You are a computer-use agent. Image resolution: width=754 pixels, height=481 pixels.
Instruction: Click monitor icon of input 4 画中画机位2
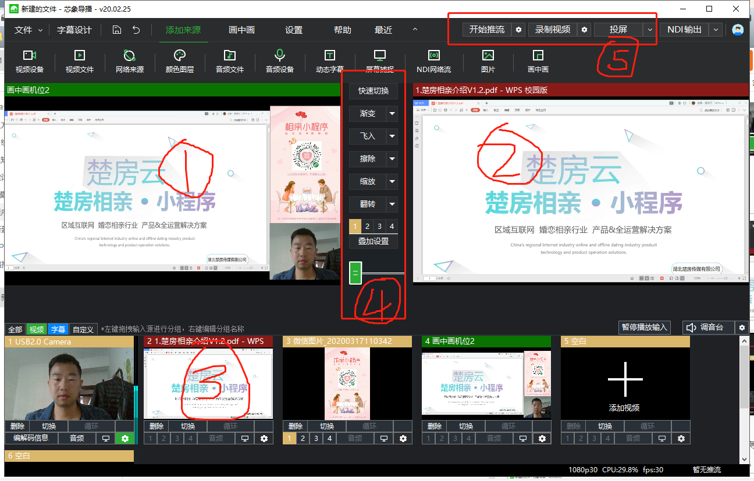523,438
